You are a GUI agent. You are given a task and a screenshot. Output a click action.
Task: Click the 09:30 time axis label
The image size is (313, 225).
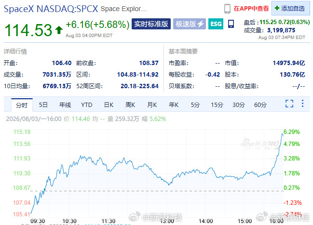38,221
